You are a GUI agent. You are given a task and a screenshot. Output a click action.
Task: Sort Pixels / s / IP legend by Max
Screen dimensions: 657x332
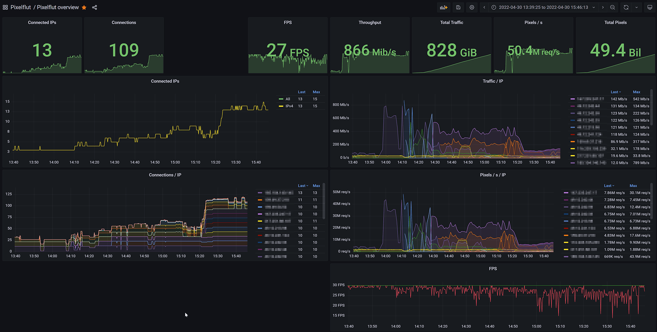click(x=633, y=186)
